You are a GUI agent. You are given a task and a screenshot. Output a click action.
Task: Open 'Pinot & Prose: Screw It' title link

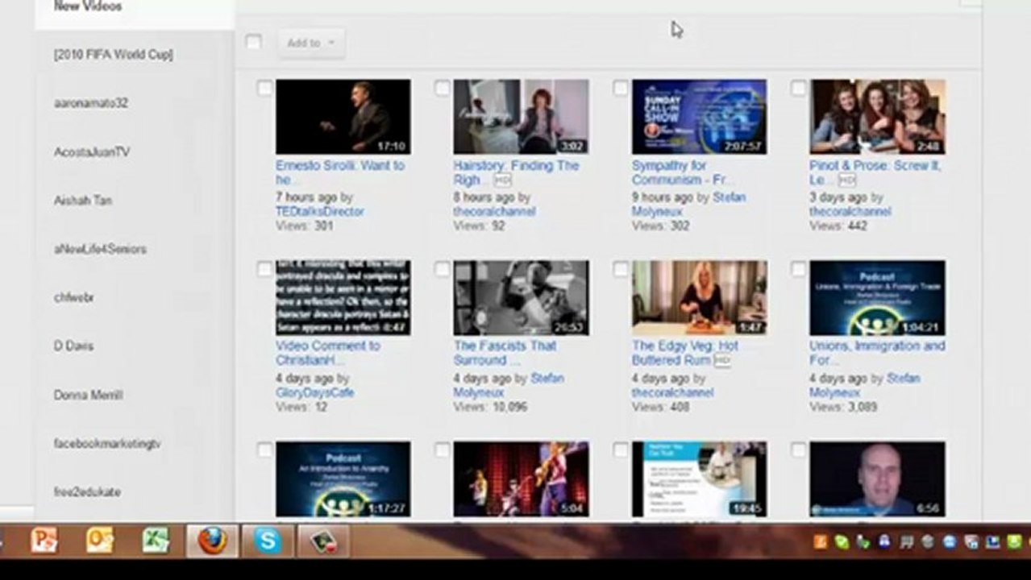click(875, 172)
